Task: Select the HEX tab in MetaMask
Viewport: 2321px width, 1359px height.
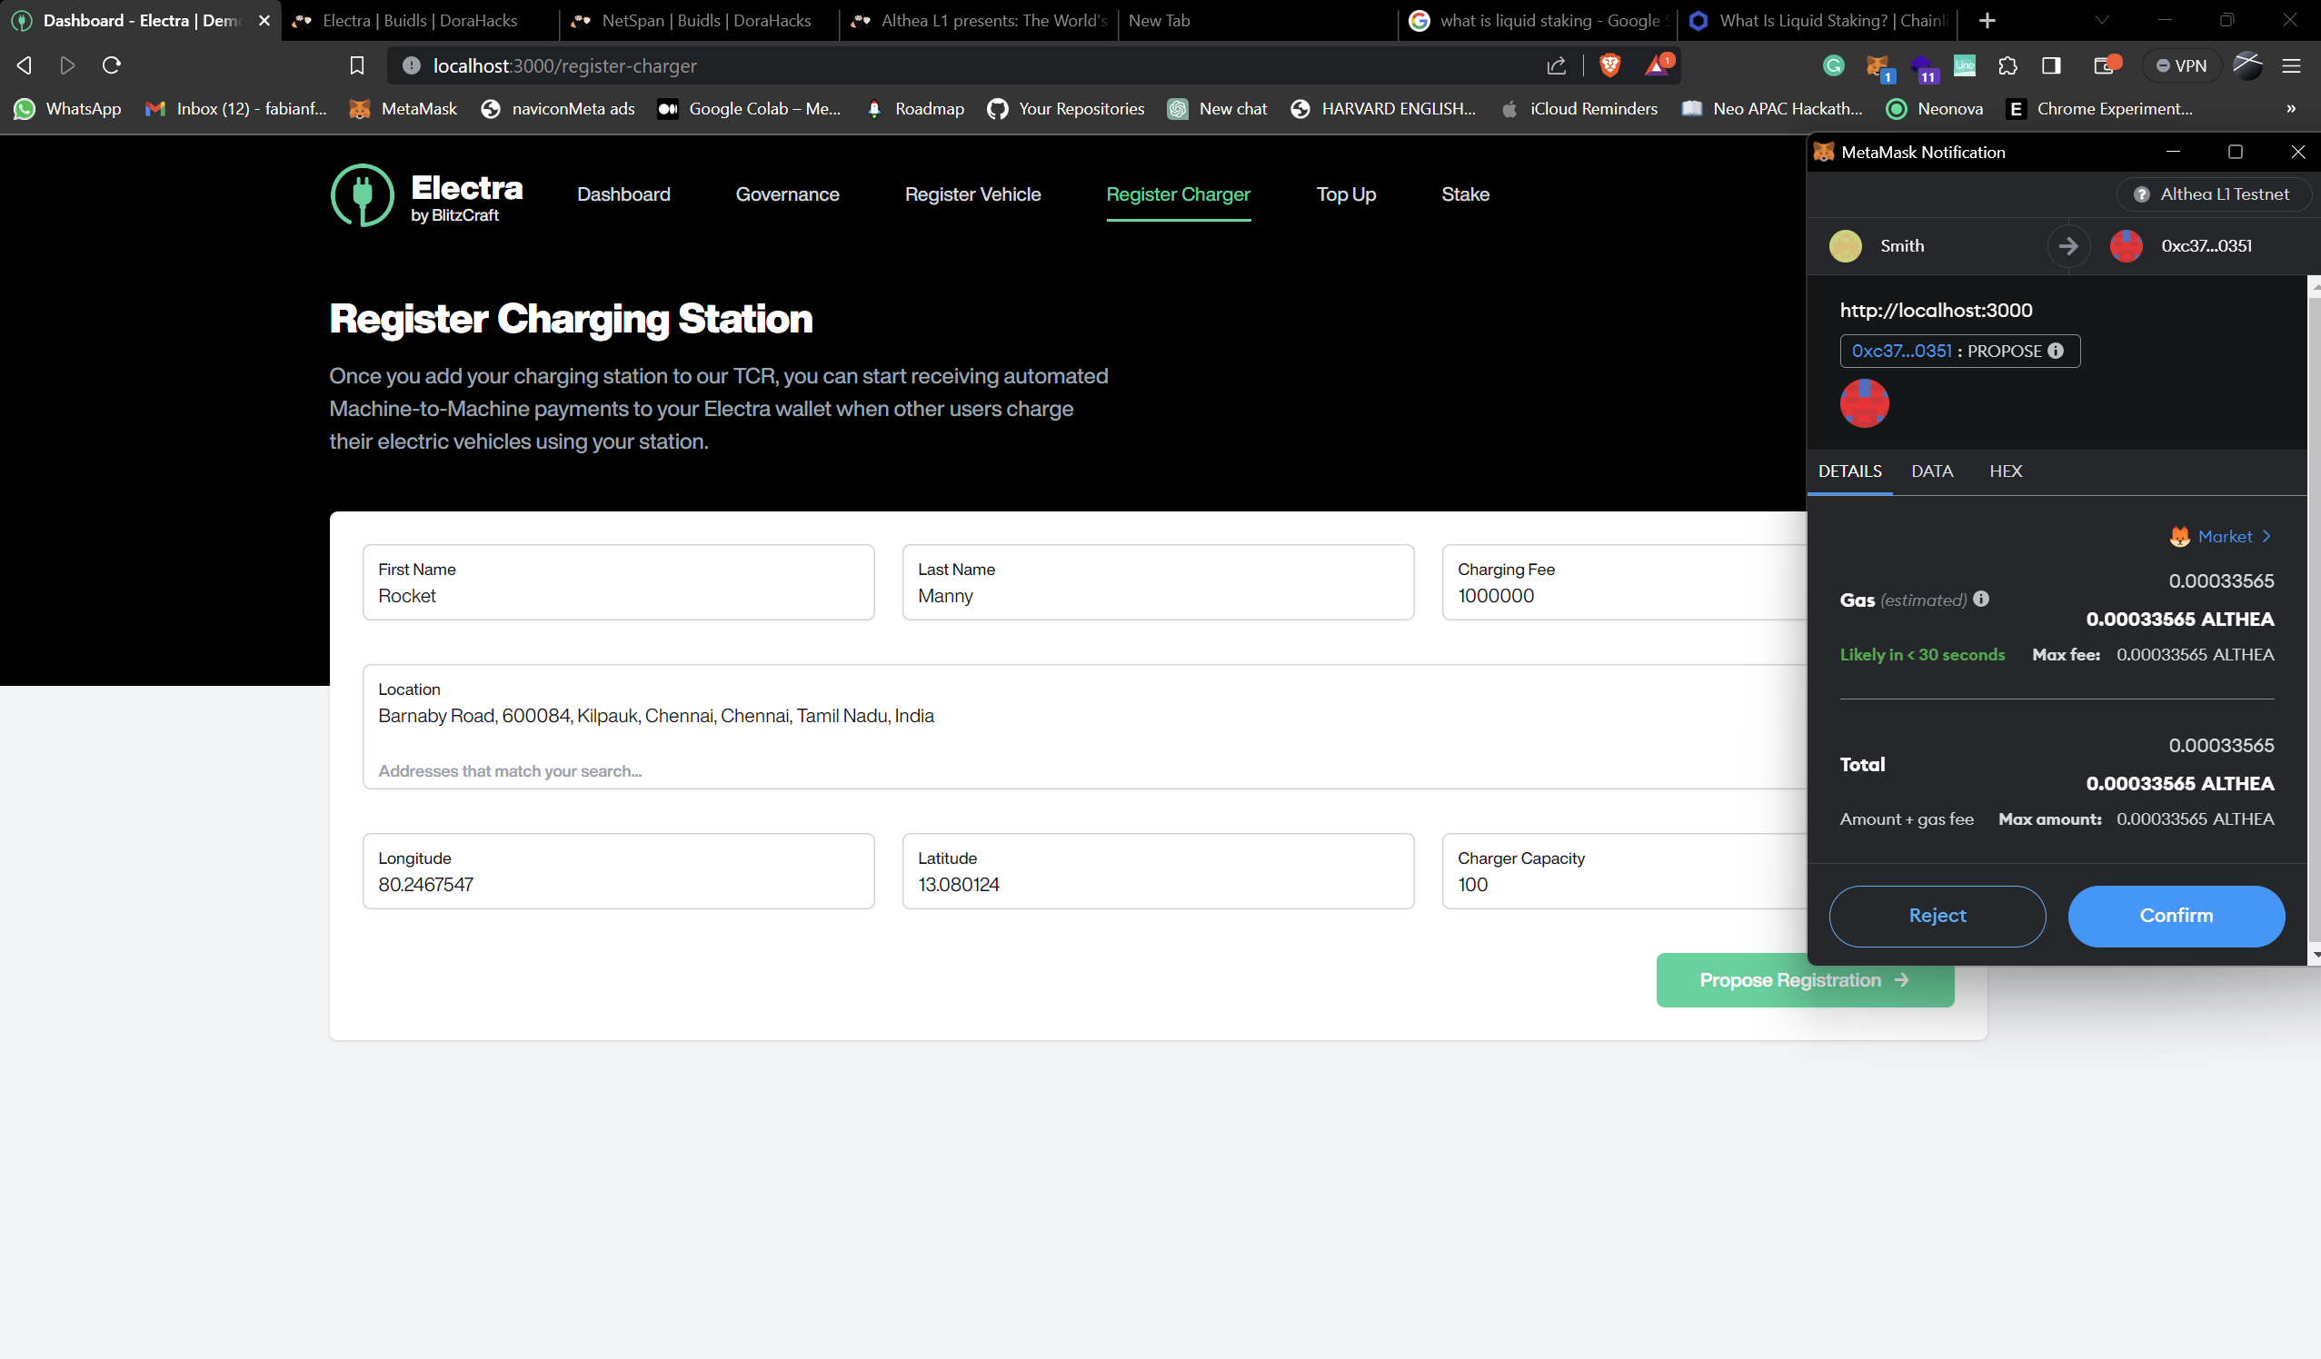Action: pyautogui.click(x=2005, y=471)
